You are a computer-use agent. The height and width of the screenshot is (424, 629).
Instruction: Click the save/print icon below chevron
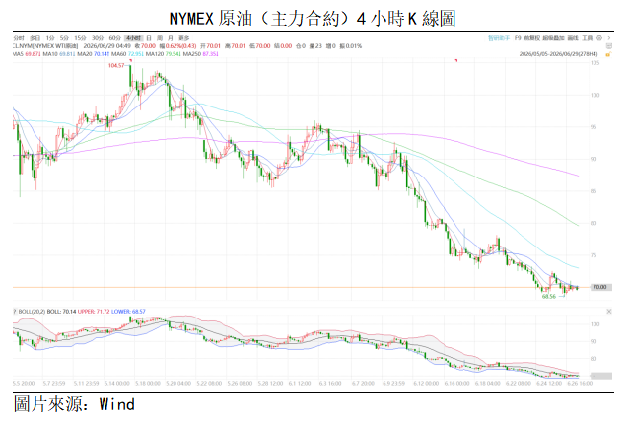[x=609, y=46]
